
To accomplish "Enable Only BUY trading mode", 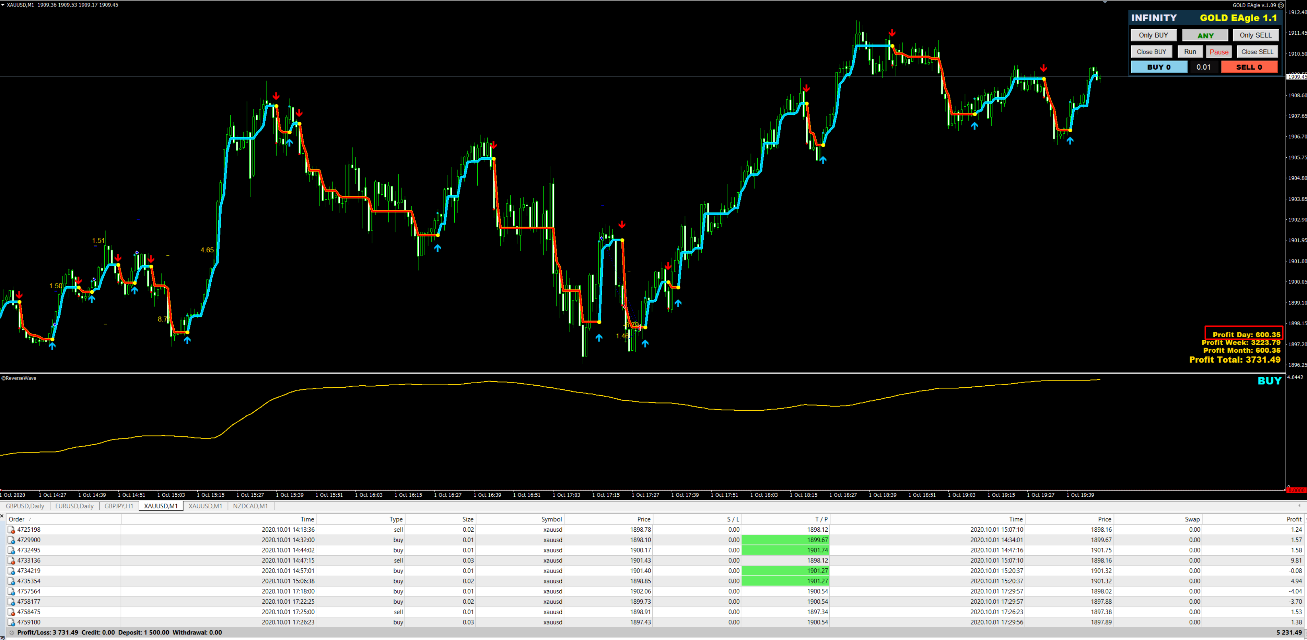I will (1153, 35).
